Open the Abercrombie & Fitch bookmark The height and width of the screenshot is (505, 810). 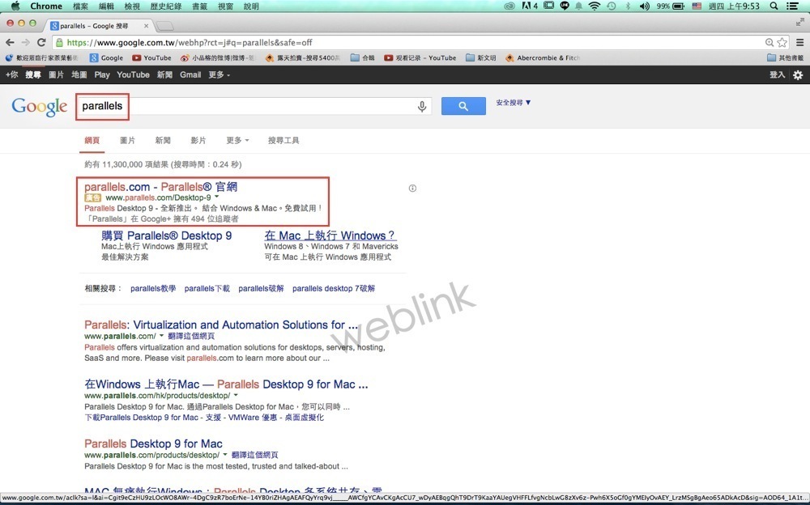(543, 57)
